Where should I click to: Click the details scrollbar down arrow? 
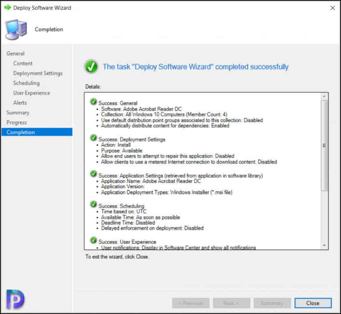324,246
